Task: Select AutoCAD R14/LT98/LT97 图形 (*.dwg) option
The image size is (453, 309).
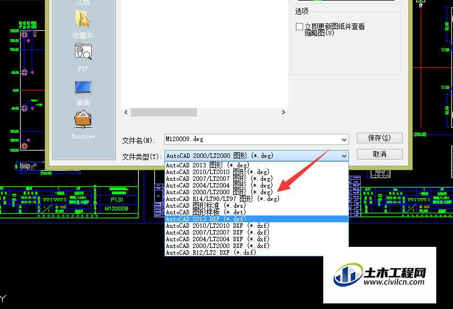Action: pyautogui.click(x=257, y=199)
